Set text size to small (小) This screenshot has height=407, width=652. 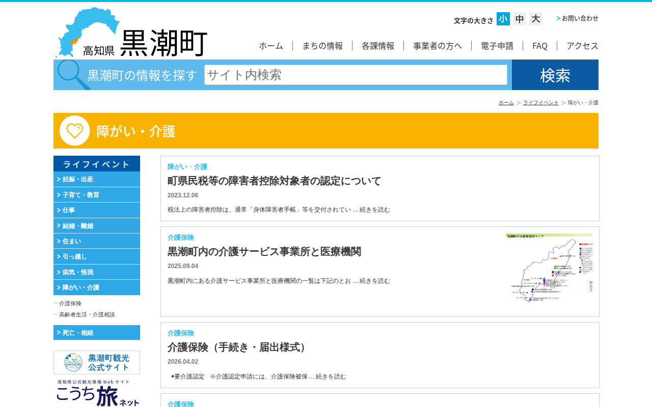pyautogui.click(x=503, y=19)
